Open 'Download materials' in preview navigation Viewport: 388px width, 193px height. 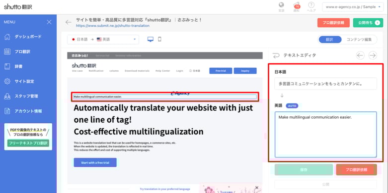pos(137,71)
